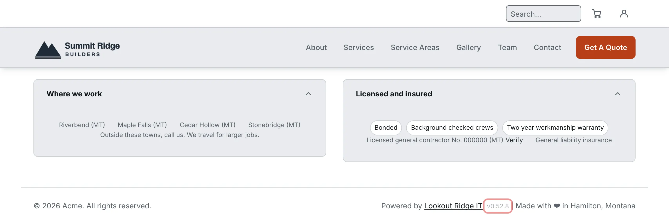Select the Background checked crews badge
This screenshot has width=669, height=224.
click(452, 128)
